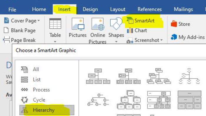Choose the Circle Picture Hierarchy layout
The width and height of the screenshot is (206, 116).
point(98,100)
